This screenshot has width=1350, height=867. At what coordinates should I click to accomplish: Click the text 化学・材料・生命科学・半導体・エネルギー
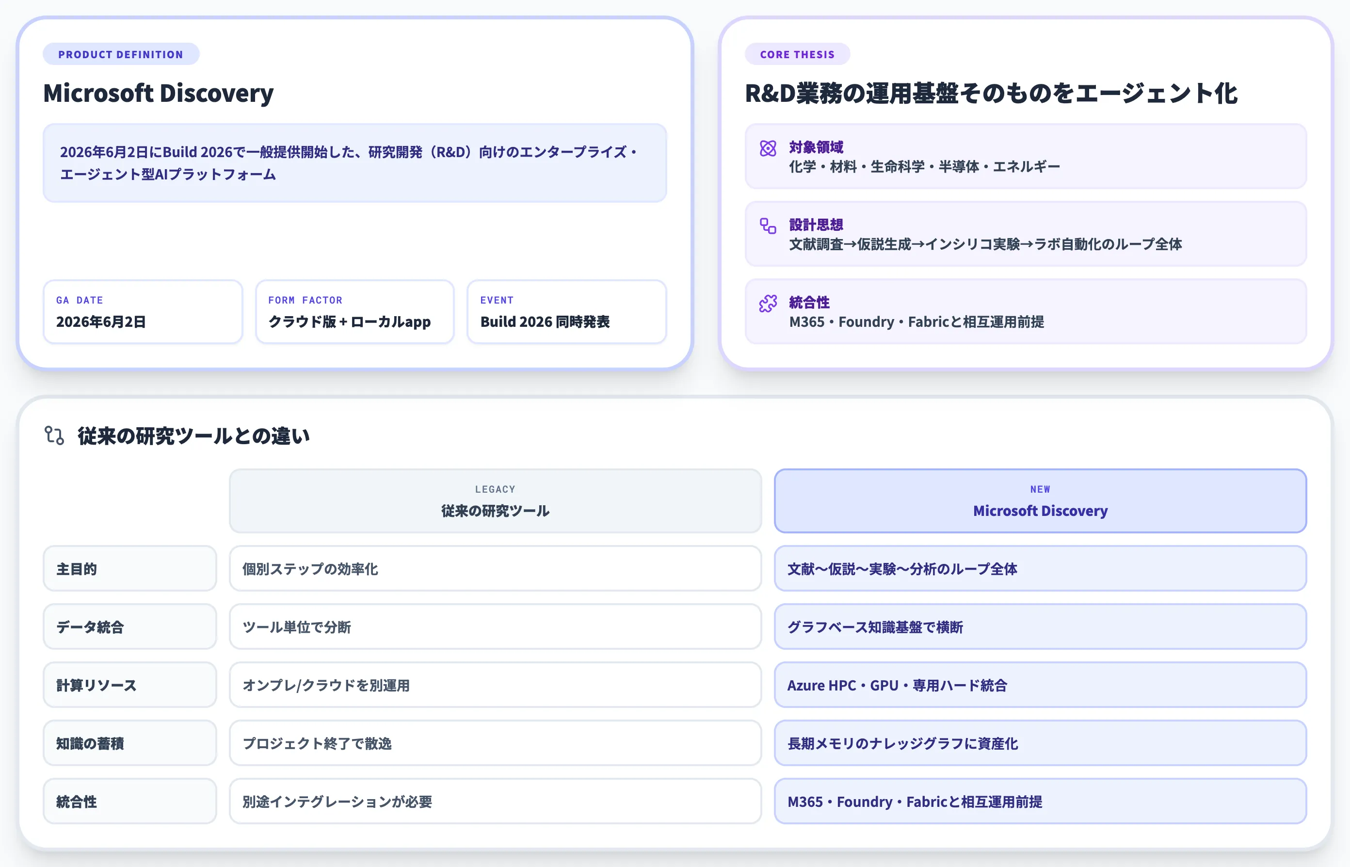[924, 167]
